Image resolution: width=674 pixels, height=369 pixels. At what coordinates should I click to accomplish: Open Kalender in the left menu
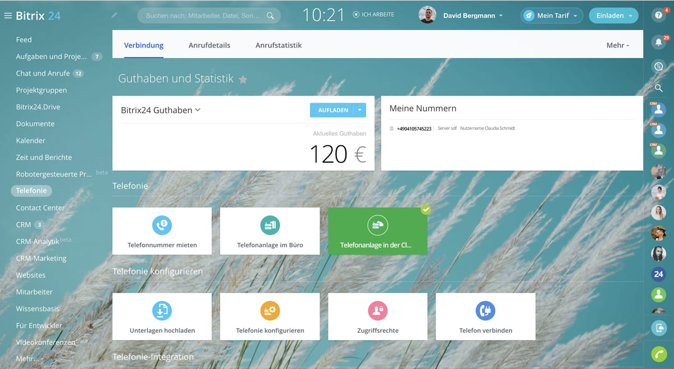pyautogui.click(x=31, y=141)
